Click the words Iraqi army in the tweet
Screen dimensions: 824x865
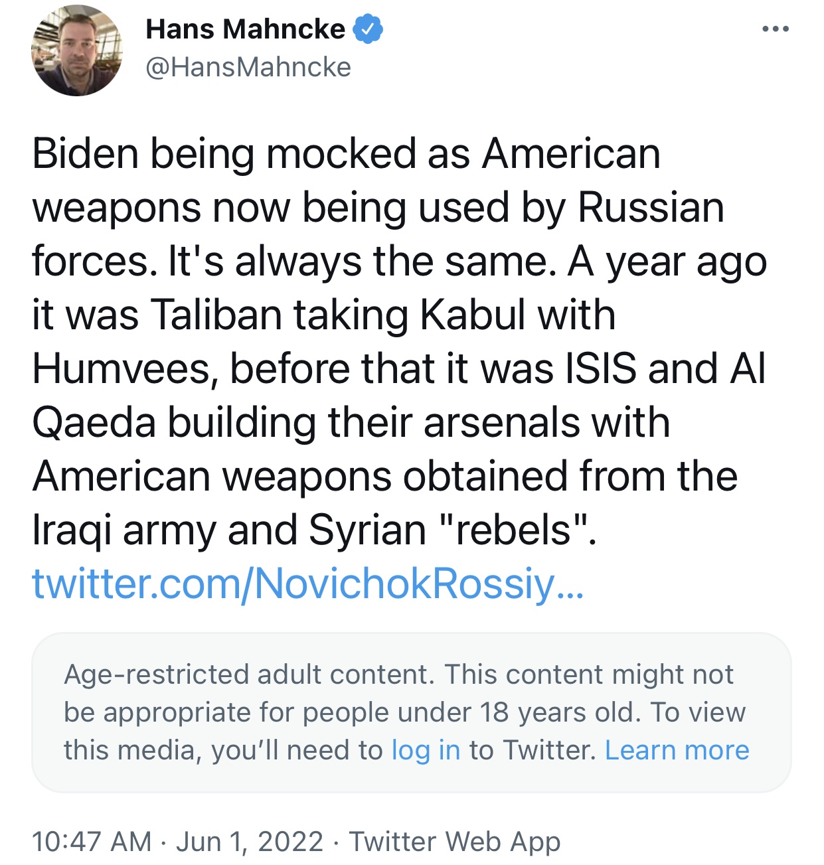click(x=124, y=530)
